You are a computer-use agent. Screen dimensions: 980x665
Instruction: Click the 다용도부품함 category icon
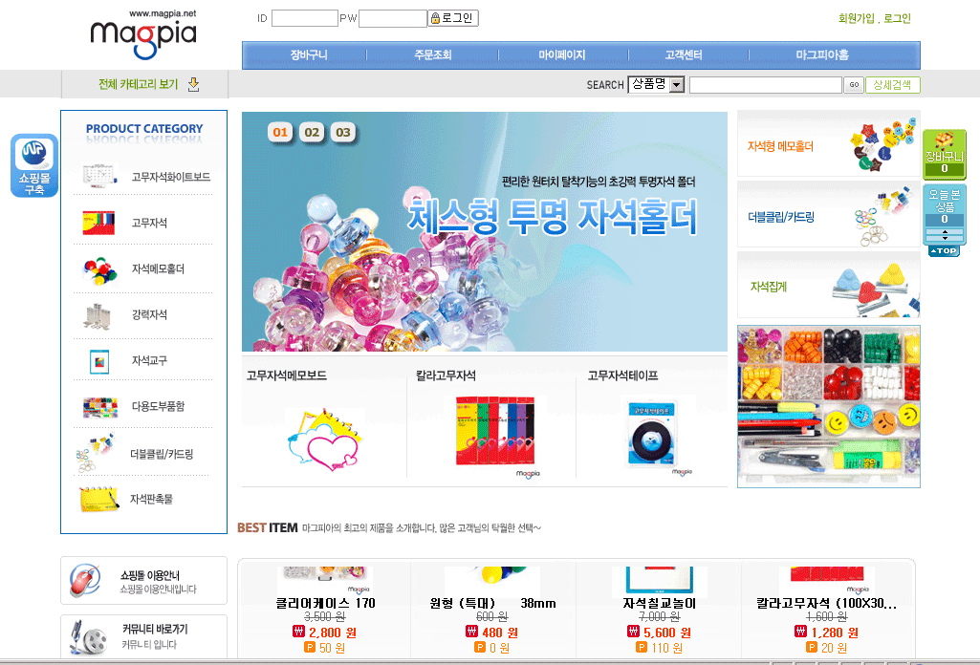point(100,407)
